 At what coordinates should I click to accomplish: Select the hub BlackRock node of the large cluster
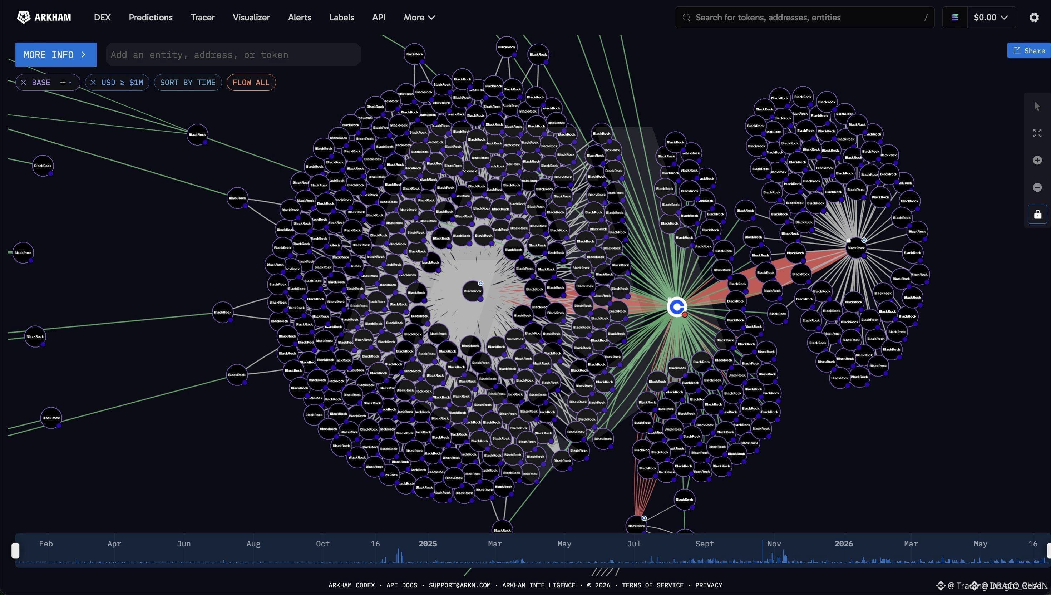(473, 291)
